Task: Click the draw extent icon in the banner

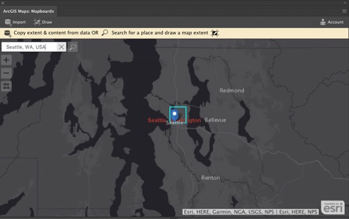Action: click(215, 33)
